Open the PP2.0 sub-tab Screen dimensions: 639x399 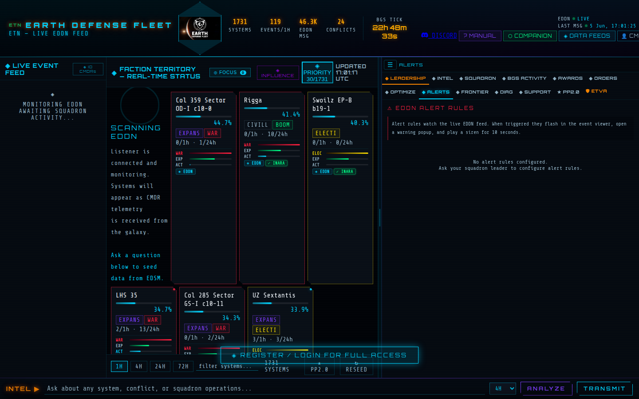pos(568,92)
